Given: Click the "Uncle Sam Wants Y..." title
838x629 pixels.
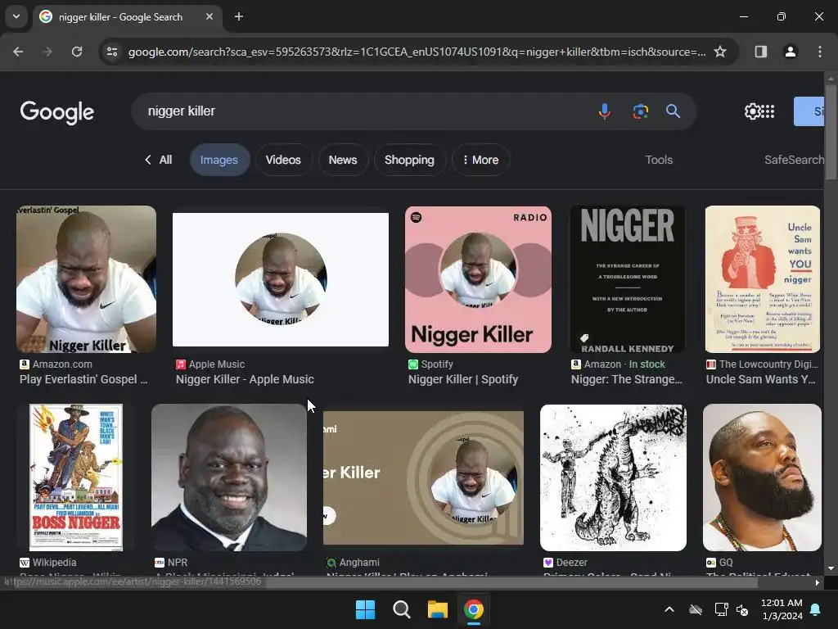Looking at the screenshot, I should point(761,379).
